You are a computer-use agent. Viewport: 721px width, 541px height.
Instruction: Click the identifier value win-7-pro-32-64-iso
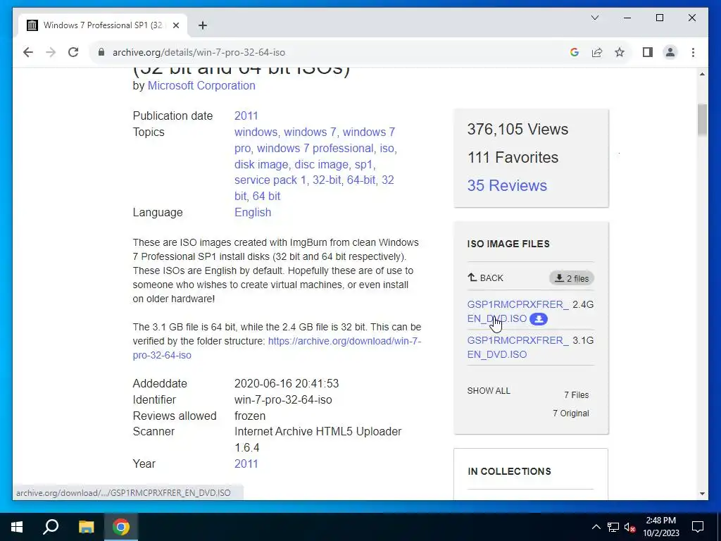coord(283,400)
